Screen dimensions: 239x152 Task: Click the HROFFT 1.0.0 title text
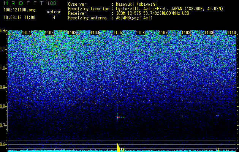[30, 3]
